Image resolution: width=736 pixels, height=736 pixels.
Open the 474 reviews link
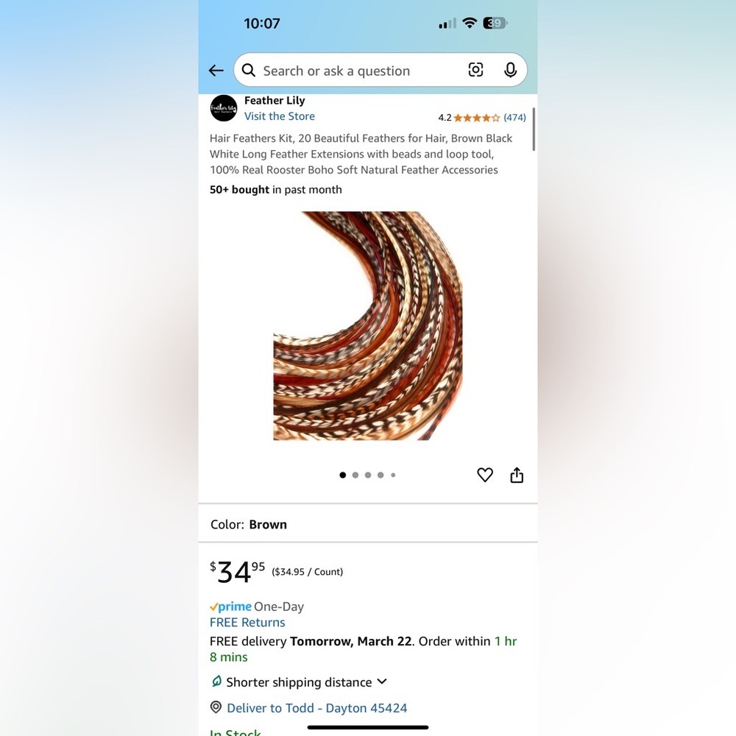pyautogui.click(x=514, y=117)
